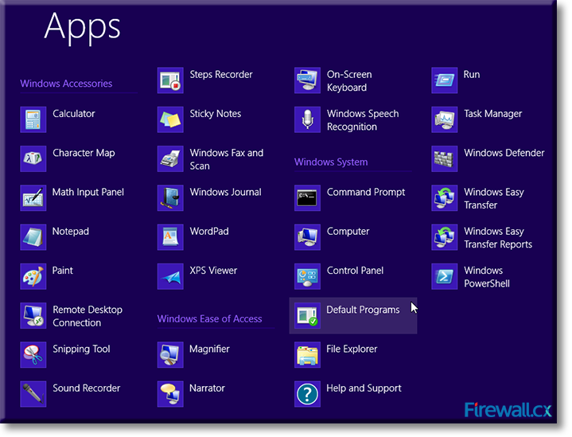The height and width of the screenshot is (437, 572).
Task: Click the Notepad icon
Action: pos(33,237)
